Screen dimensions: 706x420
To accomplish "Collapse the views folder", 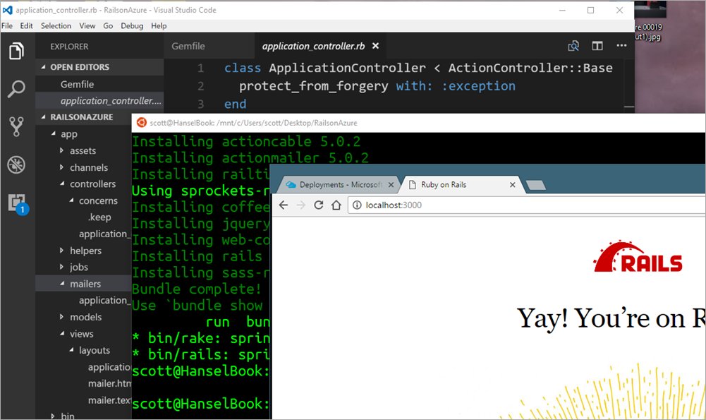I will tap(62, 334).
